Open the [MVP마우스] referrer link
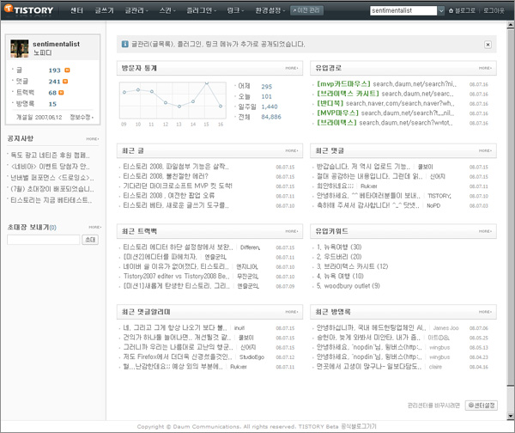Image resolution: width=515 pixels, height=433 pixels. tap(385, 113)
